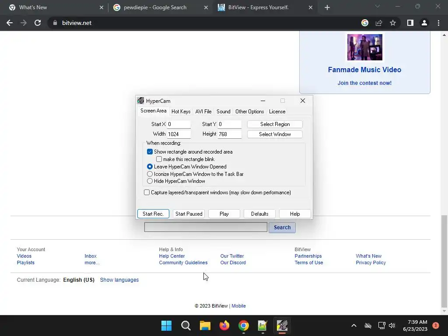The width and height of the screenshot is (448, 336).
Task: Open the volume tray icon
Action: coord(392,325)
